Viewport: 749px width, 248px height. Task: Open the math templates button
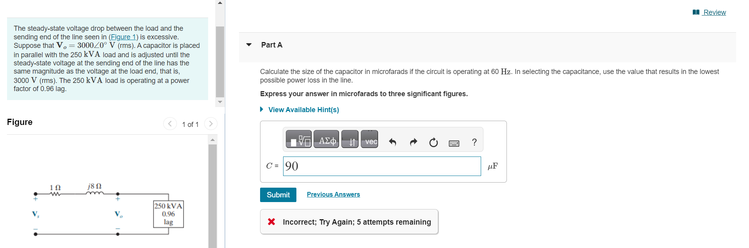point(299,139)
